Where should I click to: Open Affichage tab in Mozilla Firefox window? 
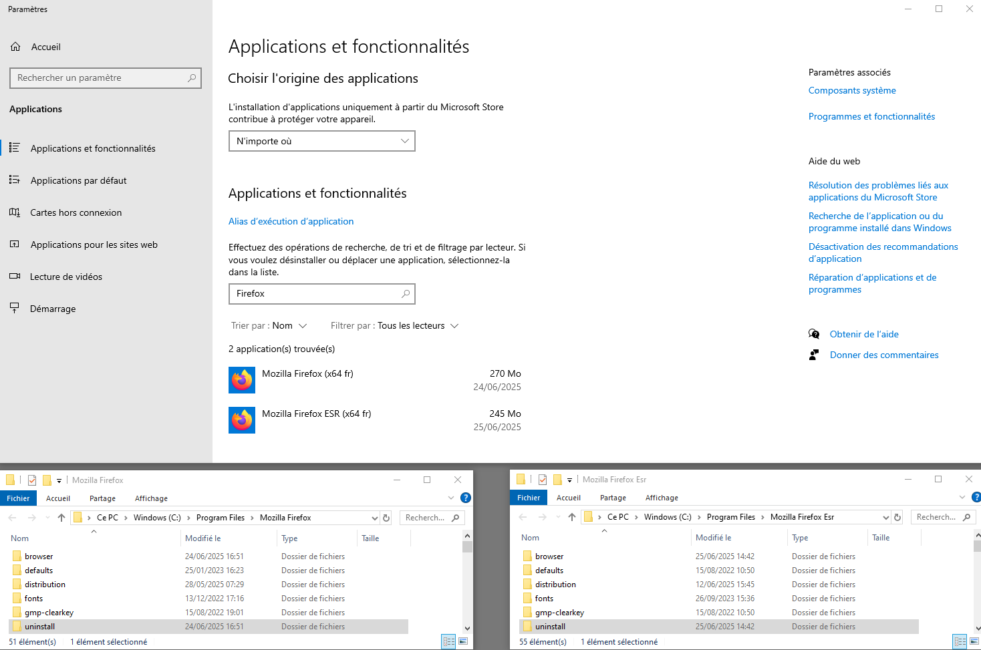click(x=152, y=498)
